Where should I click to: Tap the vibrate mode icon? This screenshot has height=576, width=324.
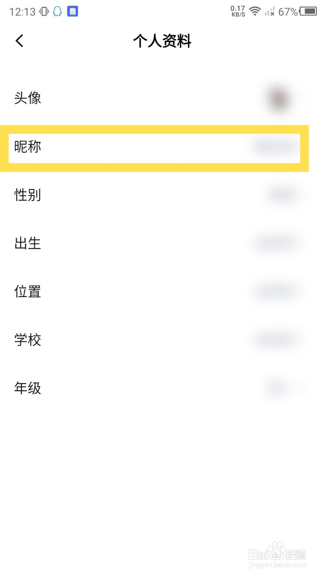click(44, 12)
